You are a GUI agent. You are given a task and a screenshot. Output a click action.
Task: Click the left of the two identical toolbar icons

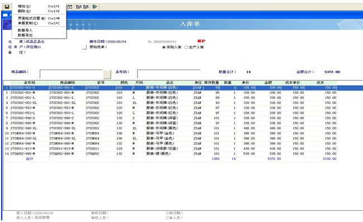coord(79,7)
